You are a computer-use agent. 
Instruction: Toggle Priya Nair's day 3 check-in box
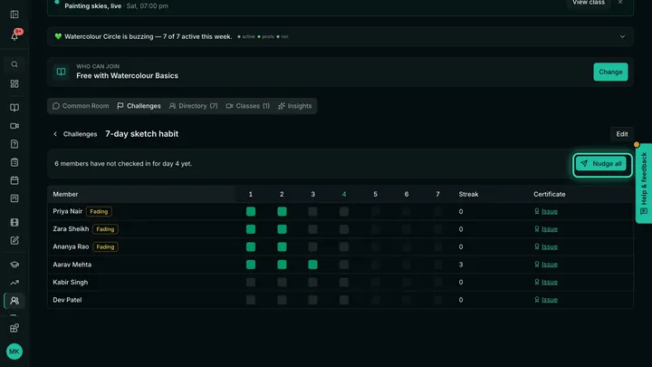[x=312, y=212]
